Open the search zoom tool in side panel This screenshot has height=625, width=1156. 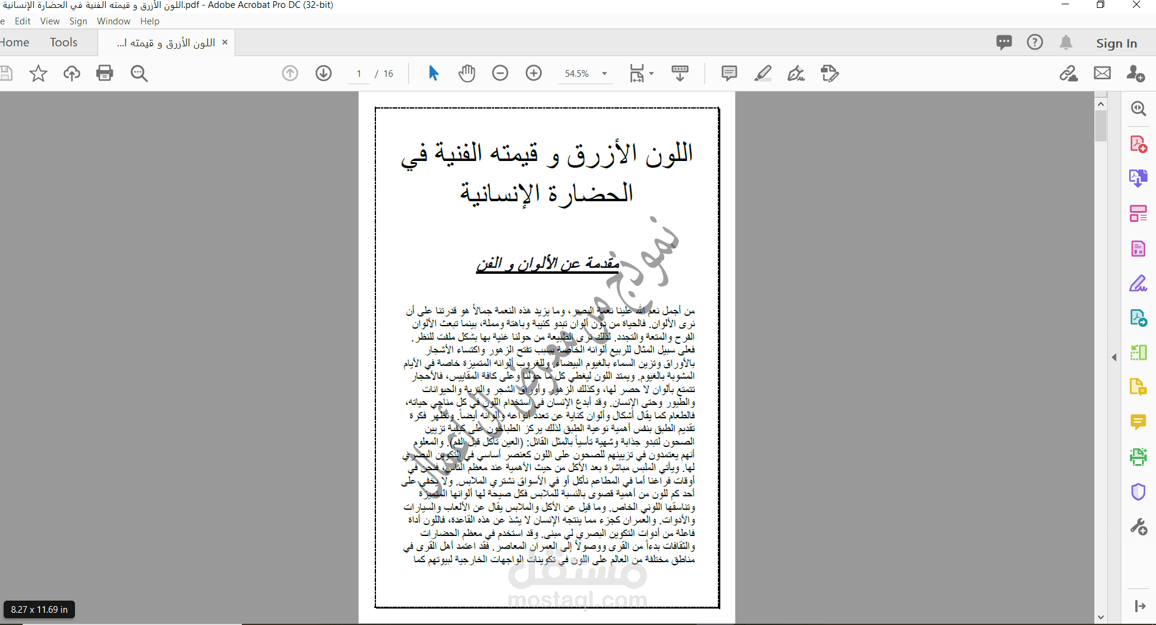tap(1138, 109)
